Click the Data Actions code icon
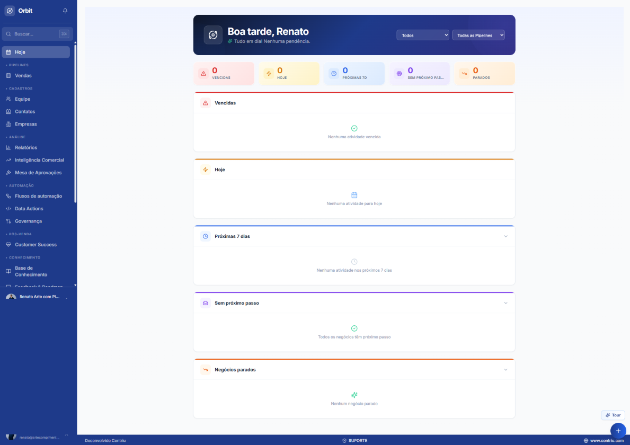 8,209
